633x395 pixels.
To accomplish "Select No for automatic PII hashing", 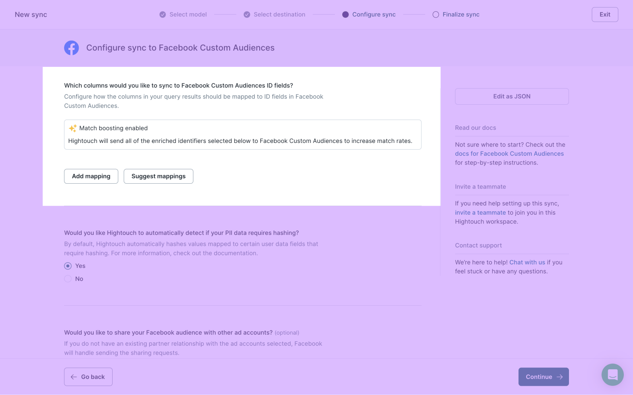I will click(68, 279).
